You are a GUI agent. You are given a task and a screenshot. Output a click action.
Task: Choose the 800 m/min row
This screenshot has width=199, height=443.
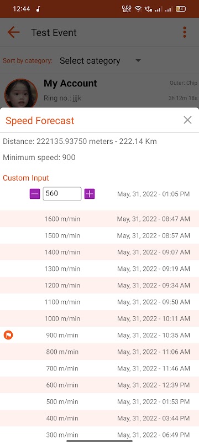coord(99,352)
